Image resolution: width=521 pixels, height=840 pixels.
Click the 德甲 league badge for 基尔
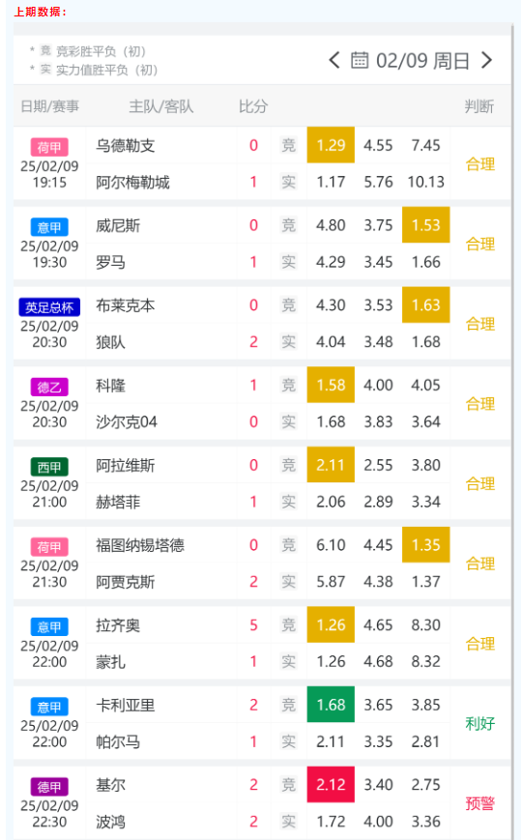point(49,787)
